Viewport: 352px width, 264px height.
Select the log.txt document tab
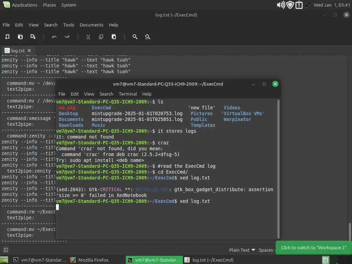(x=18, y=51)
